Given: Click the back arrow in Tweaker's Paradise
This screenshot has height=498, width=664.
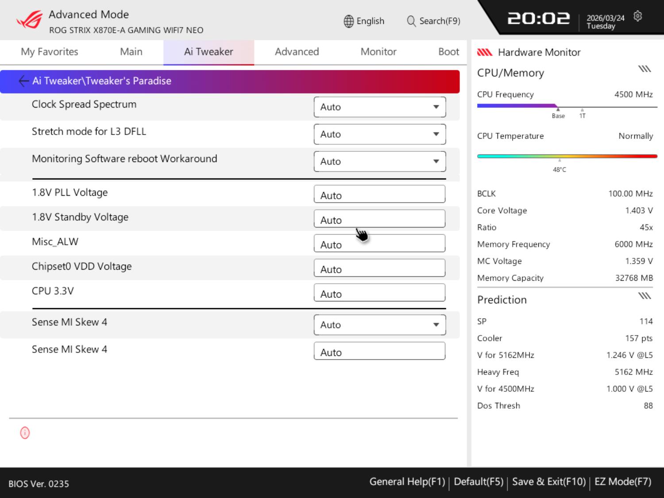Looking at the screenshot, I should pos(23,81).
